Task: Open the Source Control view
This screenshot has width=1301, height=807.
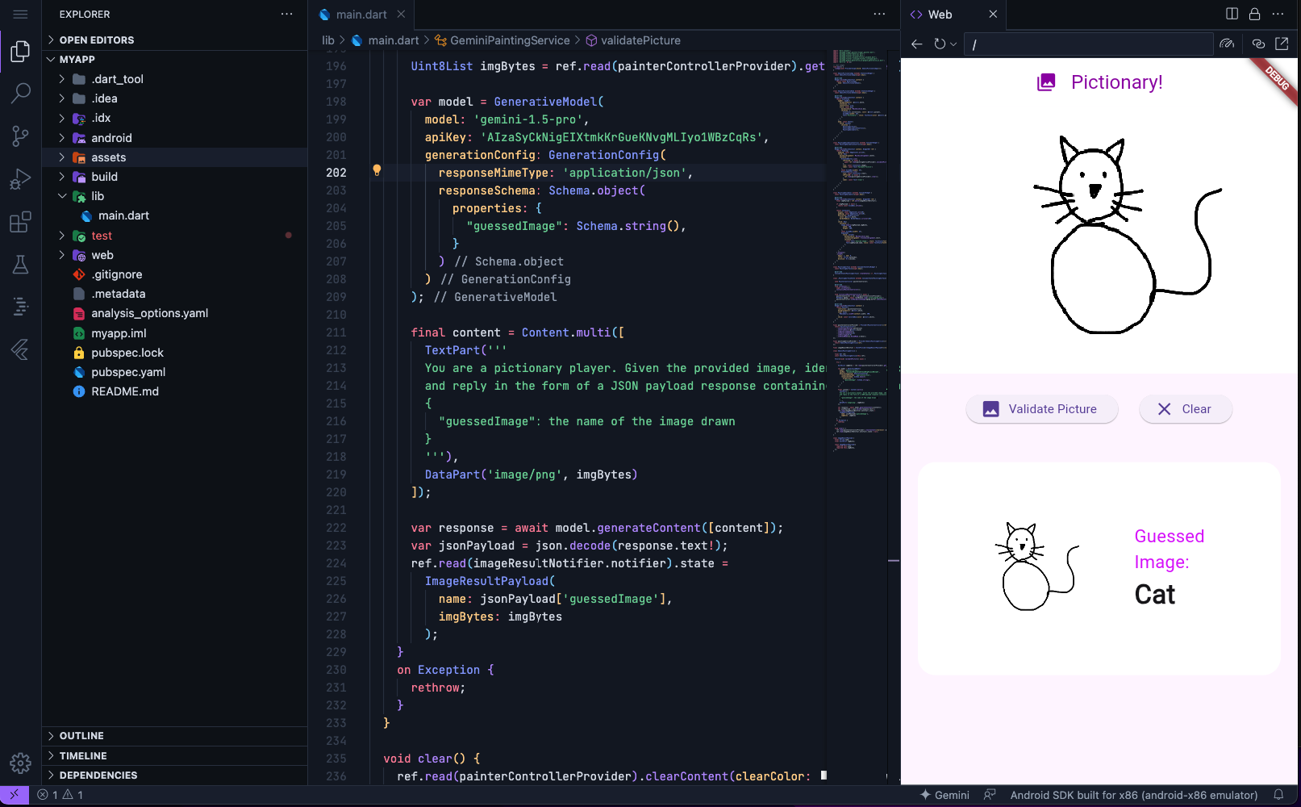Action: [20, 136]
